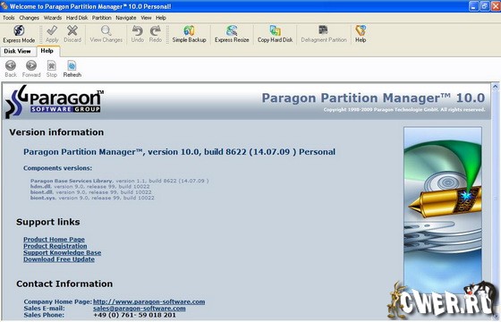Viewport: 501px width, 322px height.
Task: Follow the Product Registration link
Action: [x=55, y=246]
